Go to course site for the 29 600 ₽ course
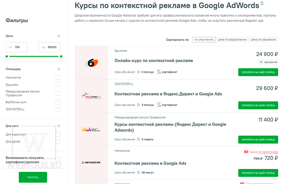286x184 pixels. point(258,105)
